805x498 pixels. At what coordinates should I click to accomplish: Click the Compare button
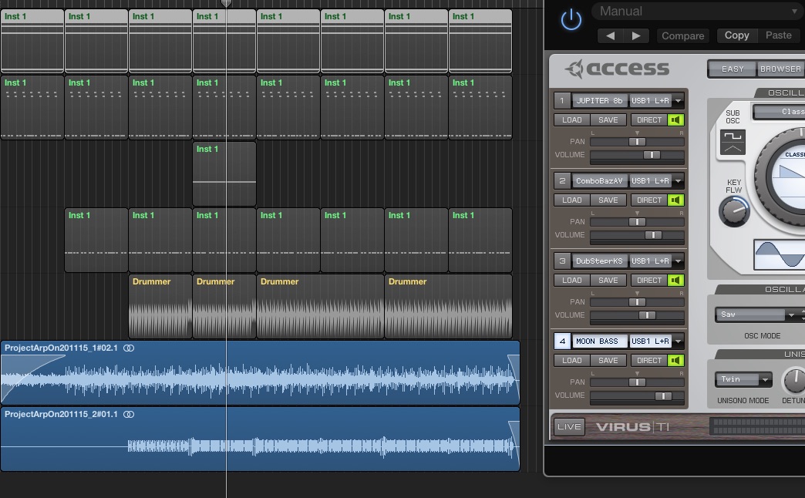tap(682, 35)
